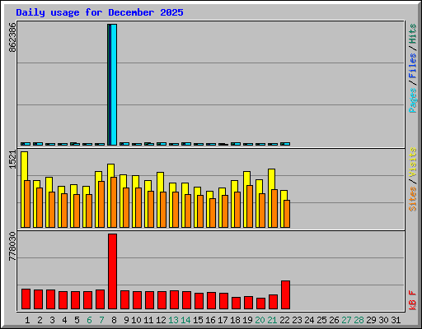
Task: Click the 'Daily usage for December 2025' title
Action: pyautogui.click(x=100, y=12)
